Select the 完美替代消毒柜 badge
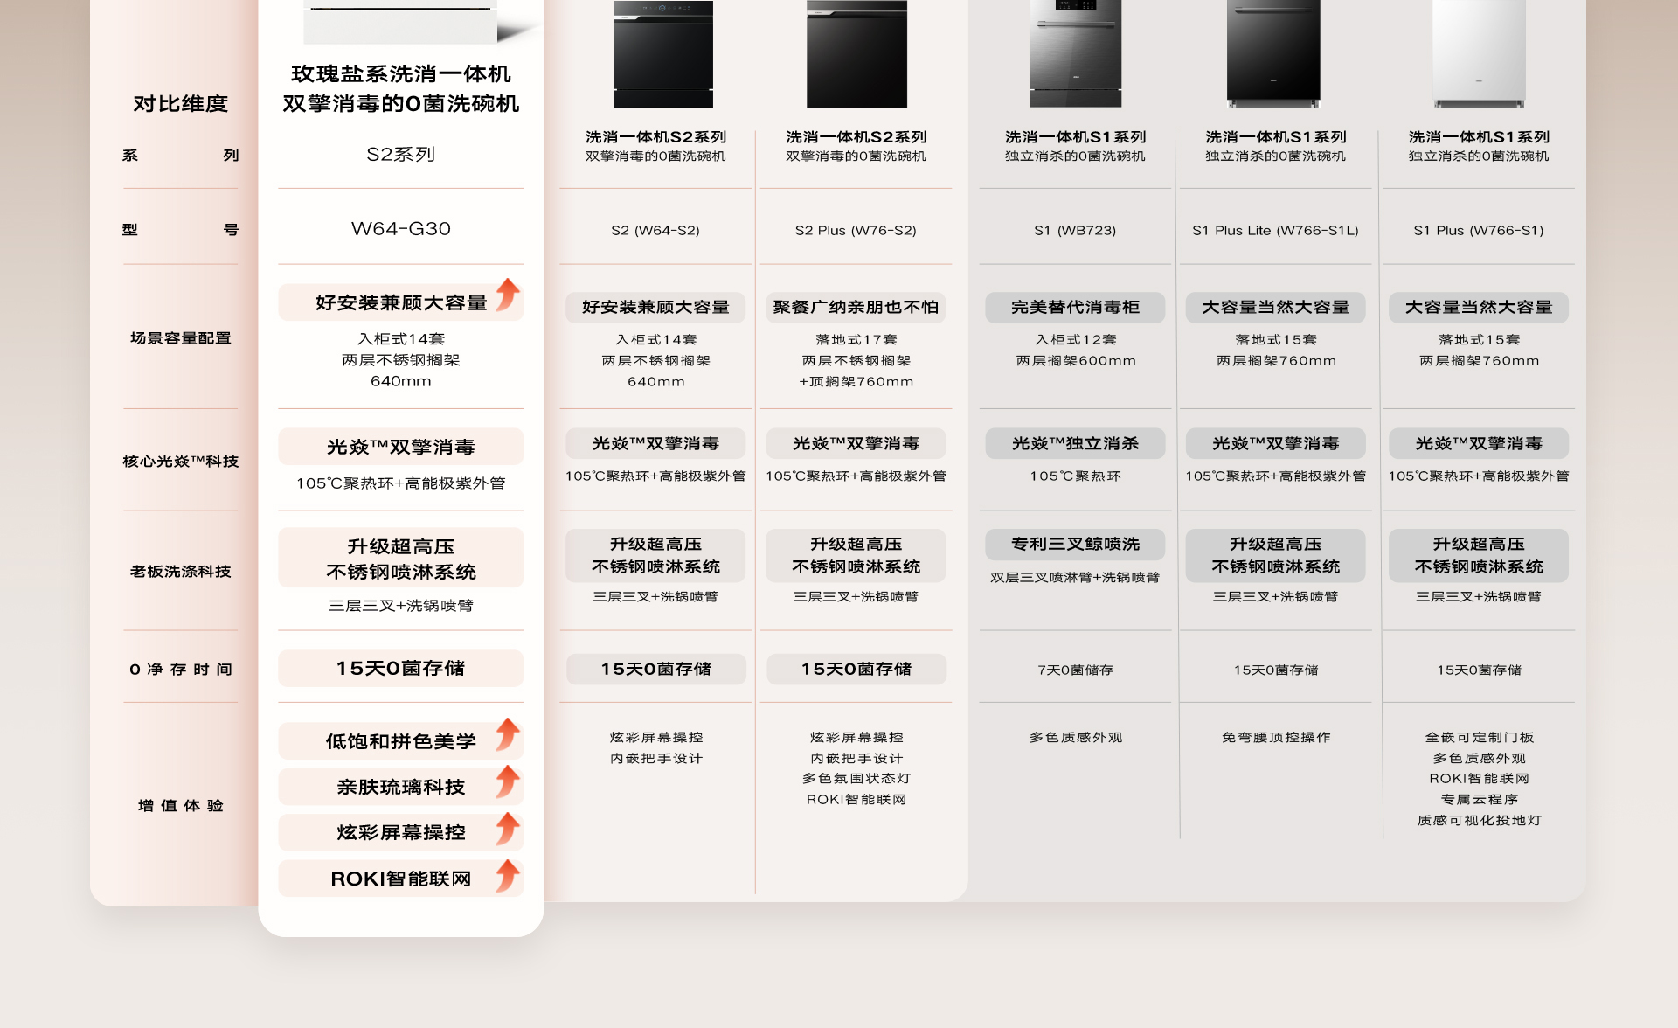 click(1075, 308)
